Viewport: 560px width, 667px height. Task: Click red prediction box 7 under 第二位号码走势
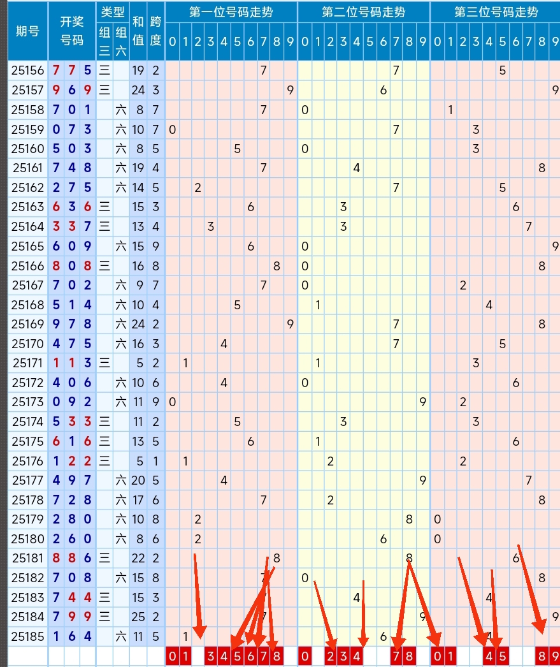click(x=396, y=656)
